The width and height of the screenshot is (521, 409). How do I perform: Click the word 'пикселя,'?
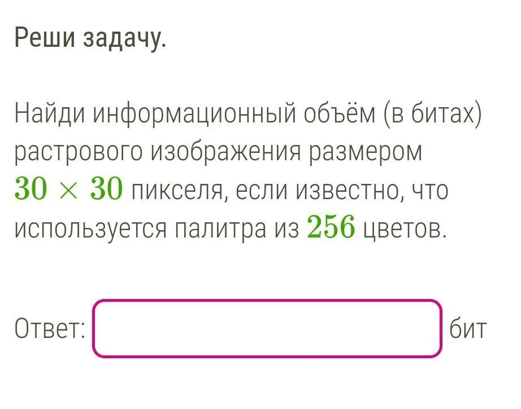click(179, 191)
